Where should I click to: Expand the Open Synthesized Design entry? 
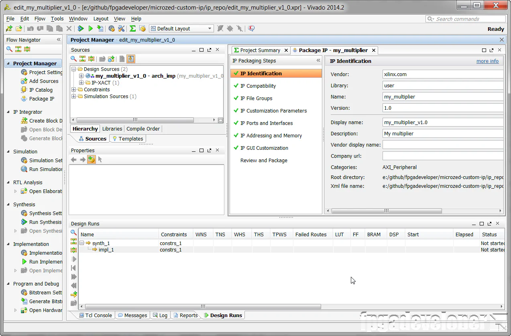click(15, 231)
